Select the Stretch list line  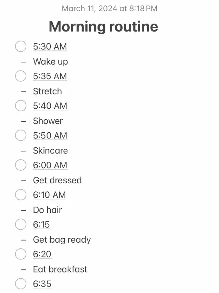pos(47,91)
